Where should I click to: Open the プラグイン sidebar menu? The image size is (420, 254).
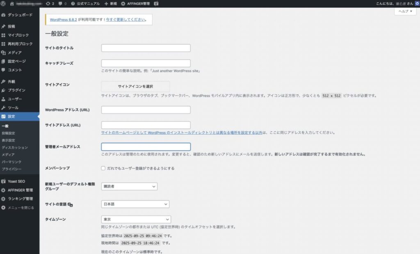[16, 90]
